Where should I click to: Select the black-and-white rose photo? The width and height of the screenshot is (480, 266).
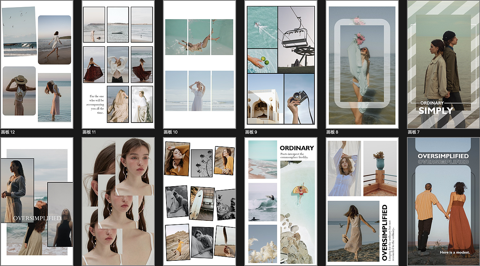[x=226, y=205]
